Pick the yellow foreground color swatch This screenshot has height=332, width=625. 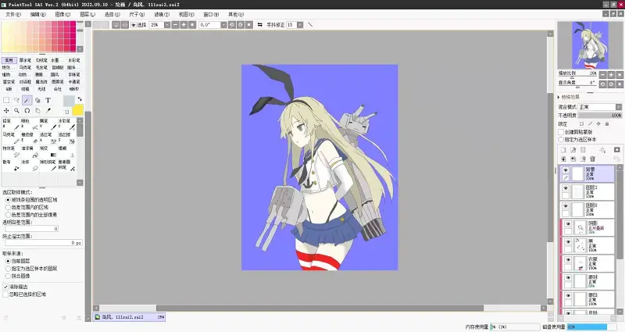tap(77, 110)
